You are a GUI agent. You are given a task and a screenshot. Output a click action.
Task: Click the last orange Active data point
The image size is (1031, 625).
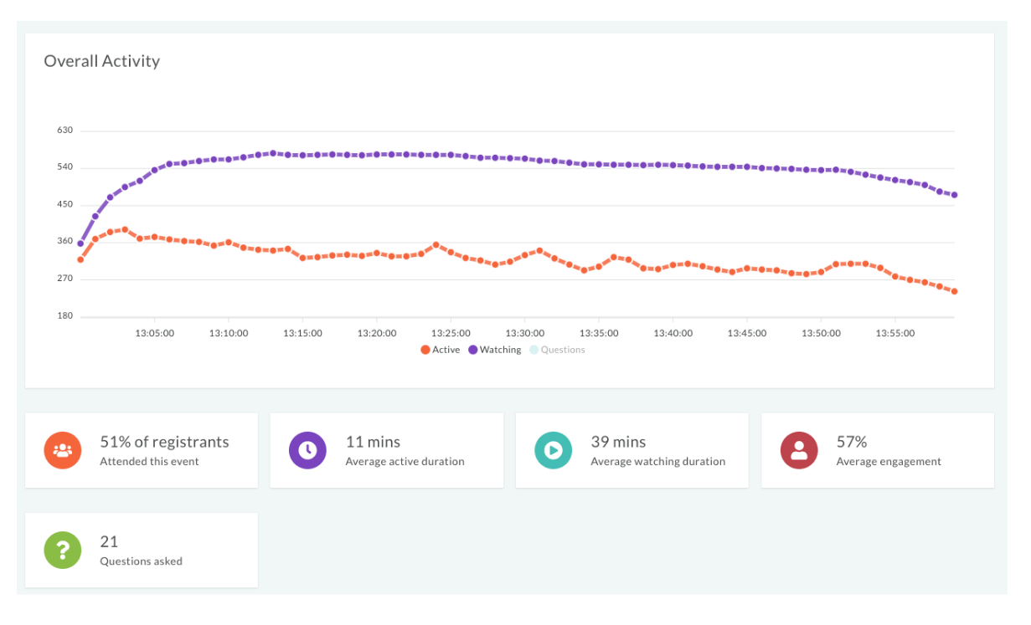955,290
